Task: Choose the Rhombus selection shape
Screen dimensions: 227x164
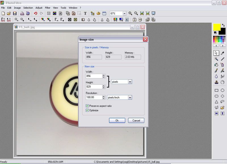Action: 222,96
